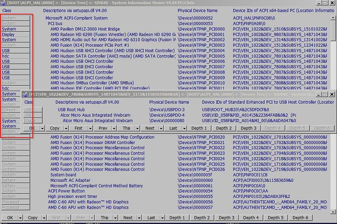This screenshot has height=224, width=337.
Task: Select Depth 3 in main window bottom bar
Action: pos(226,218)
